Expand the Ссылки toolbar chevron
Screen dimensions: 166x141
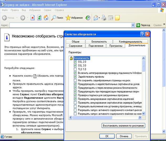164,24
